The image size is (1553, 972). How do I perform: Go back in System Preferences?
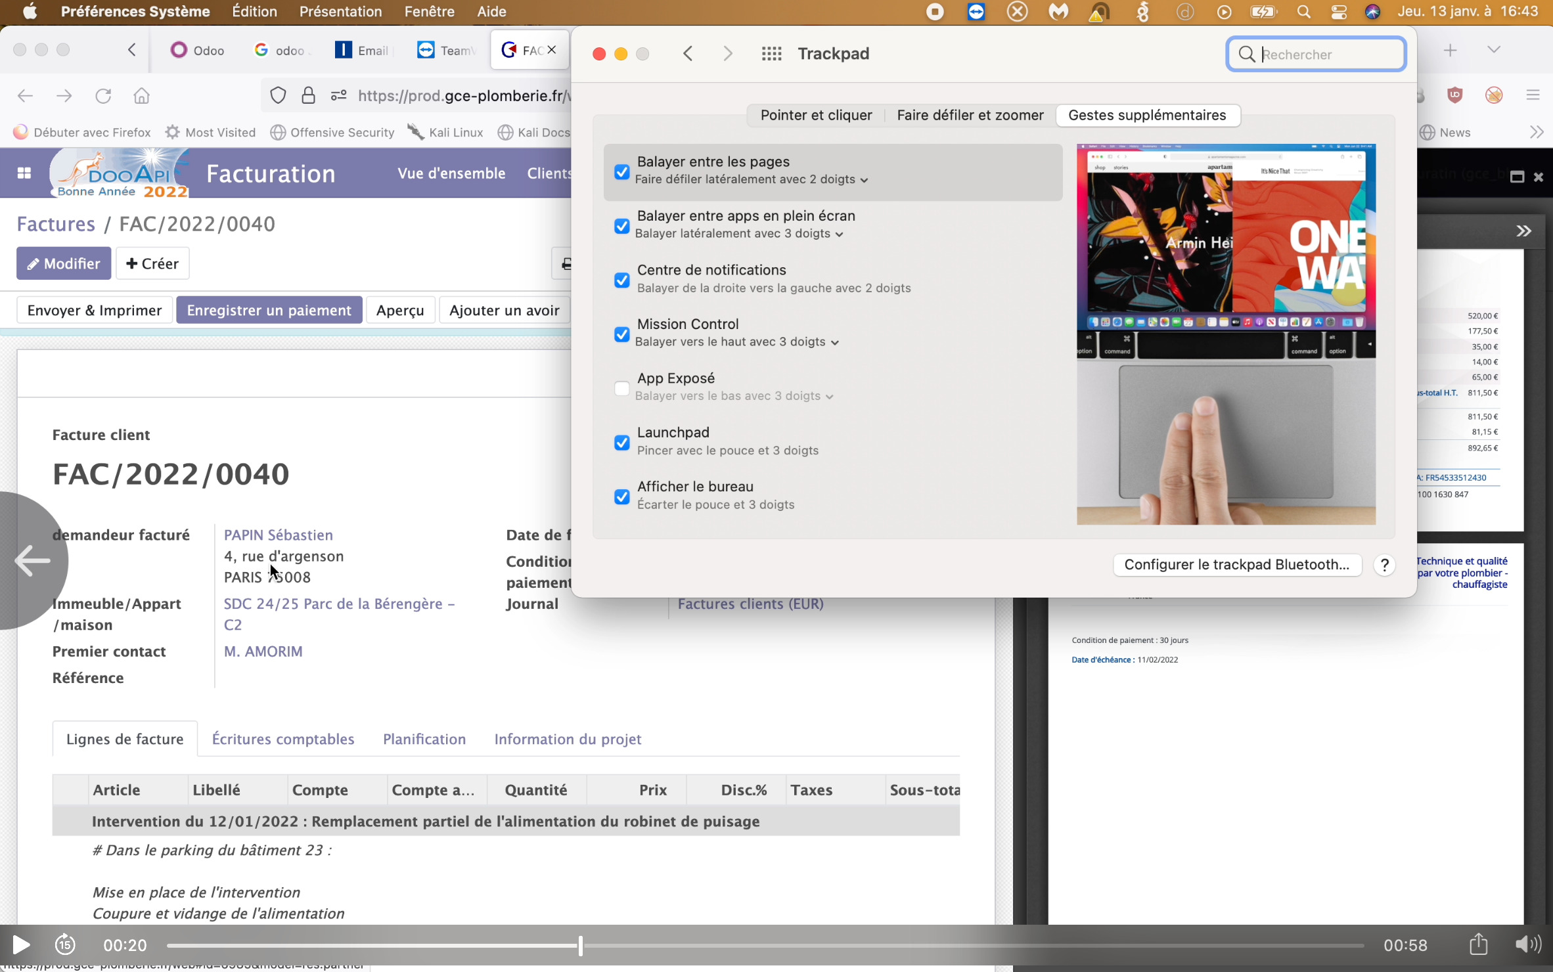(x=688, y=54)
